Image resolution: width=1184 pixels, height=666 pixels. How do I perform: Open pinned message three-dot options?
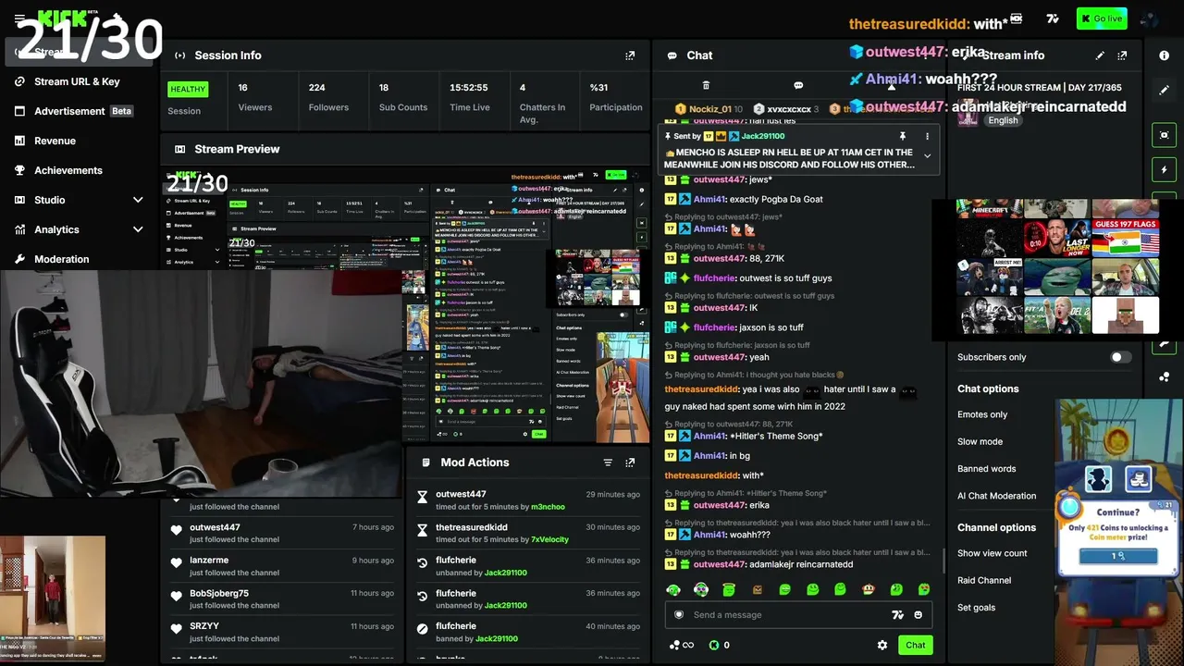pyautogui.click(x=927, y=136)
